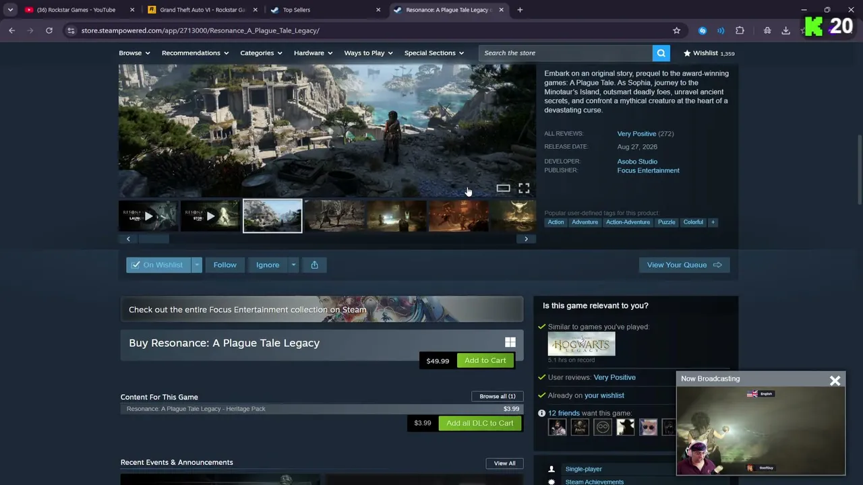This screenshot has width=863, height=485.
Task: Click the Ignore button
Action: click(x=268, y=265)
